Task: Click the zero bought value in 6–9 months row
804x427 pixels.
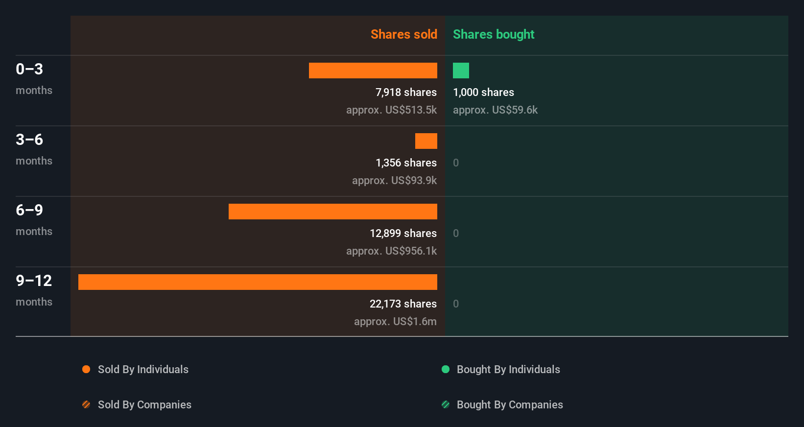Action: [x=456, y=233]
